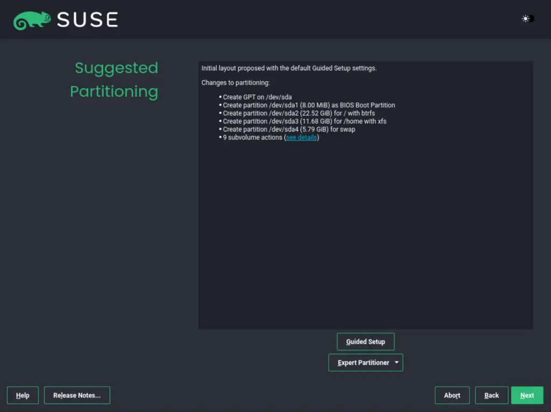Screen dimensions: 551x412
Task: Click the Suggested Partitioning heading
Action: coord(115,79)
